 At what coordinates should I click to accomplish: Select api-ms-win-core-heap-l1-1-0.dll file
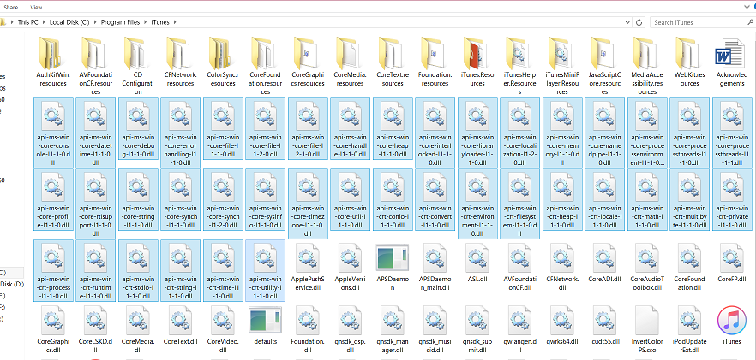(x=393, y=129)
